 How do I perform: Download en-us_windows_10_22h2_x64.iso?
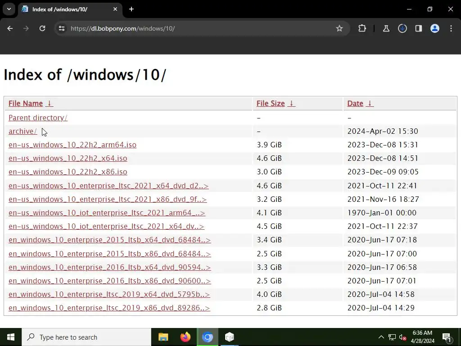(x=68, y=158)
